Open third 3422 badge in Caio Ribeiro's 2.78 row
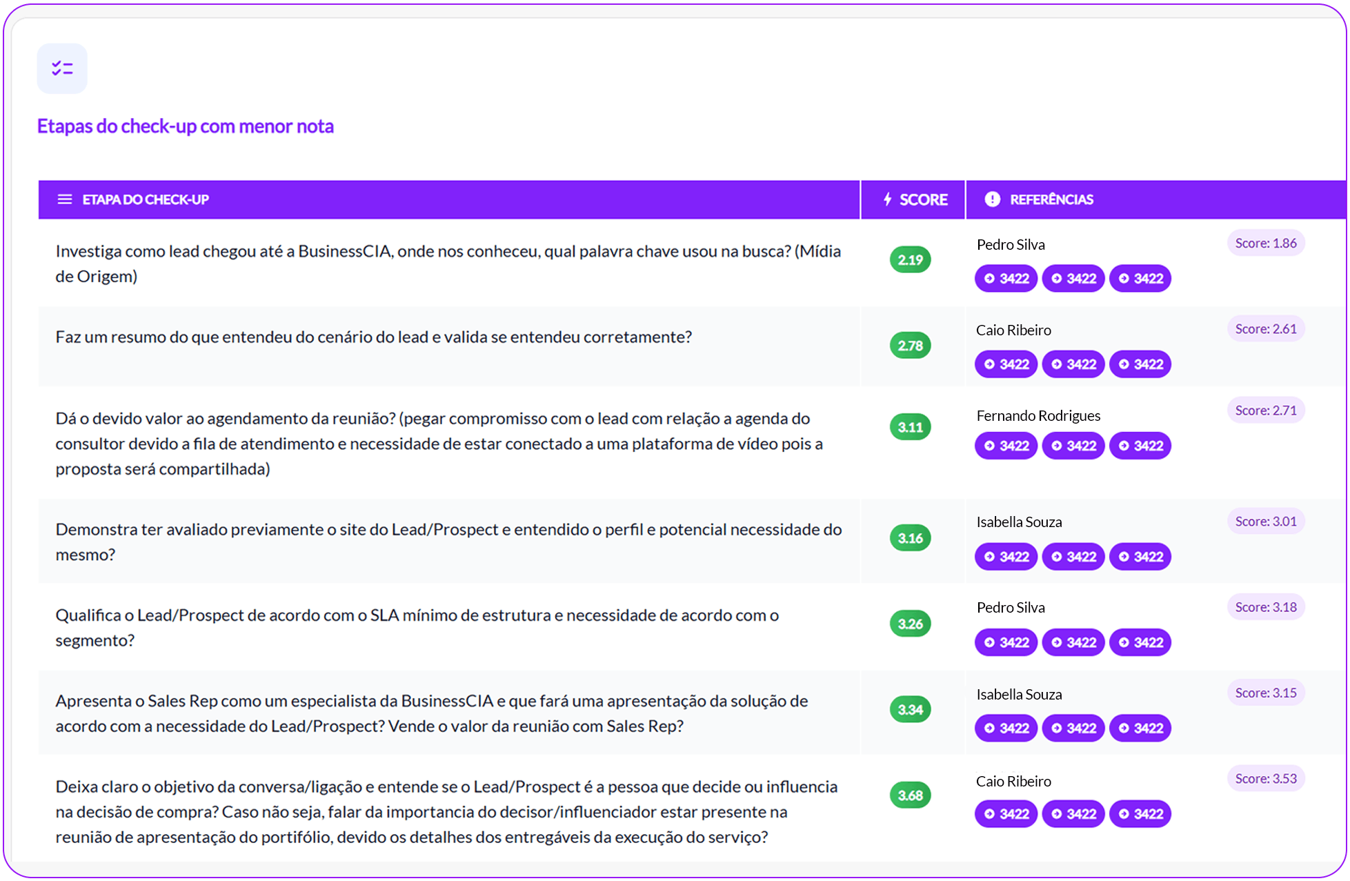The image size is (1350, 881). [1140, 364]
